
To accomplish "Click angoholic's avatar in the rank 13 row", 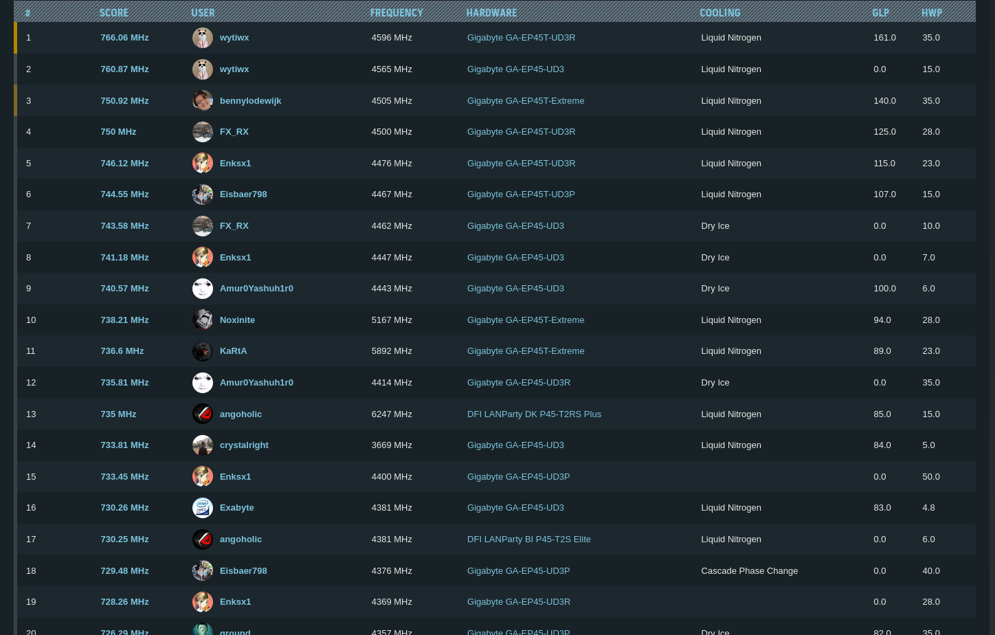I will tap(203, 414).
